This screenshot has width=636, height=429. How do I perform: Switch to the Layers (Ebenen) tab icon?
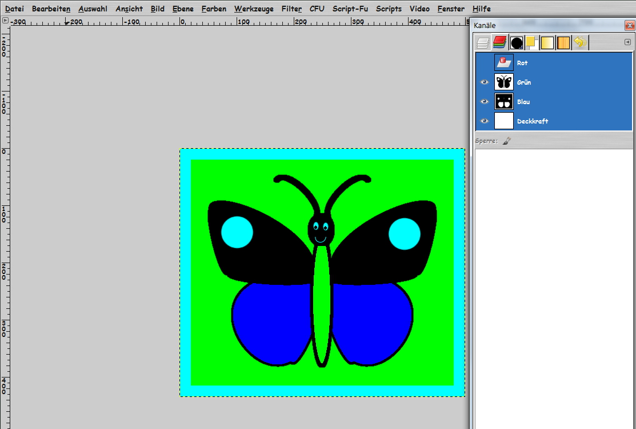pos(483,43)
